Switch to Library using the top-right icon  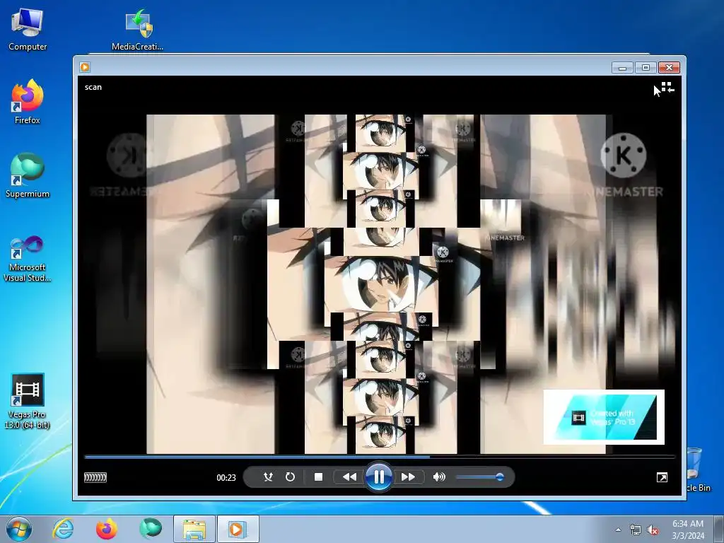pyautogui.click(x=667, y=88)
